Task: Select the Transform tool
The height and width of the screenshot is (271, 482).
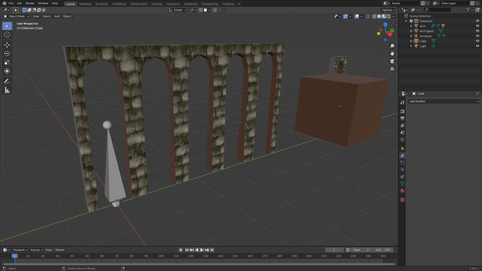Action: pyautogui.click(x=7, y=71)
